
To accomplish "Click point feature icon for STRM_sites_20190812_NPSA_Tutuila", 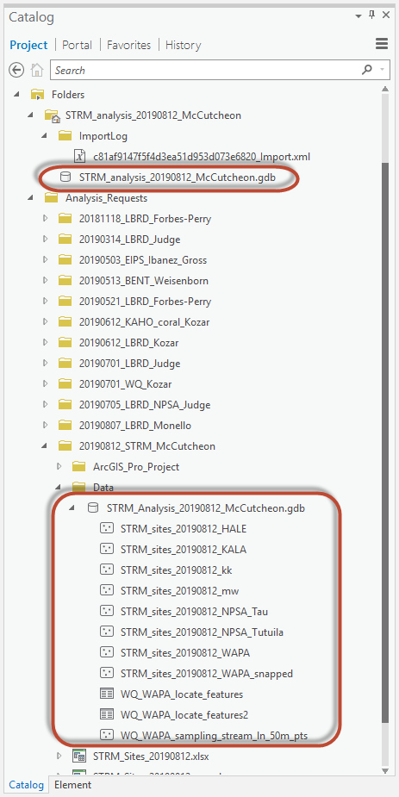I will pyautogui.click(x=106, y=632).
